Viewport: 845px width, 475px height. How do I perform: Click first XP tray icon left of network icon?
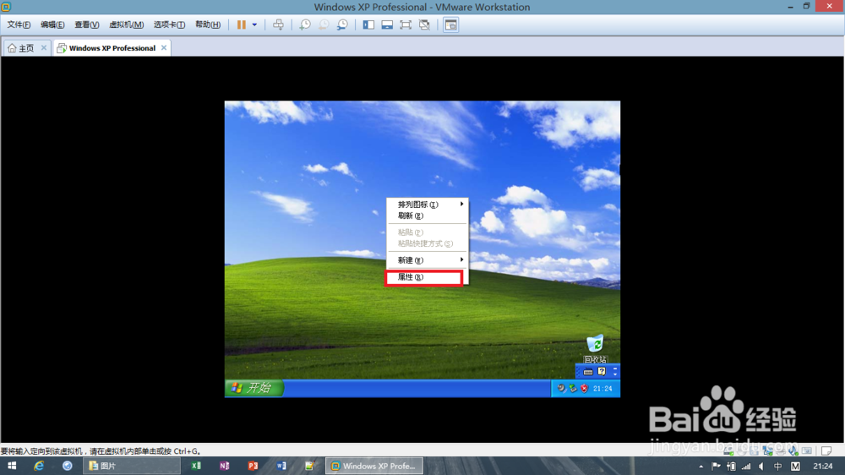[x=561, y=388]
